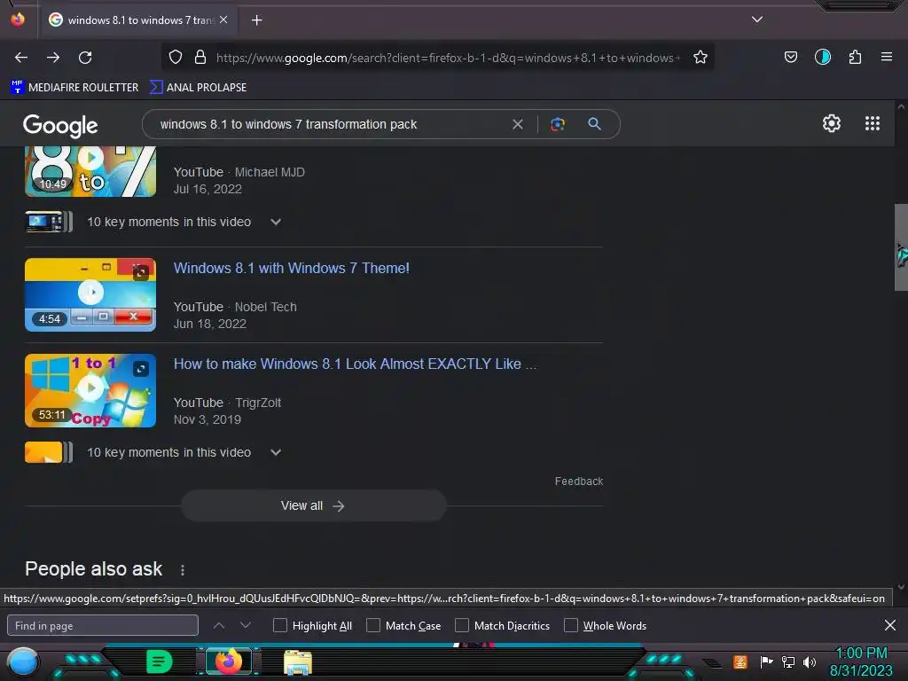
Task: Click the Google logo
Action: click(60, 125)
